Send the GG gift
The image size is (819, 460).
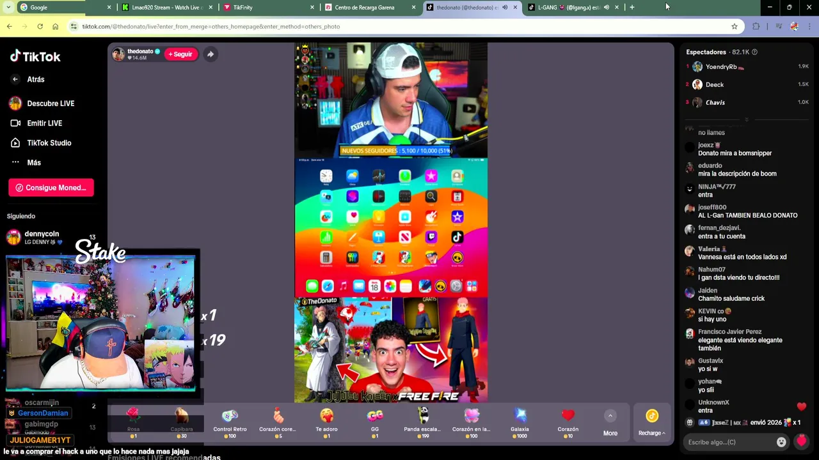pos(375,423)
